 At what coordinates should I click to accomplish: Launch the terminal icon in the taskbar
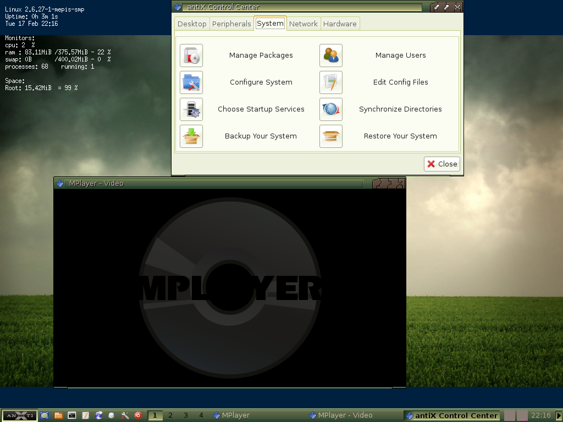click(x=72, y=415)
